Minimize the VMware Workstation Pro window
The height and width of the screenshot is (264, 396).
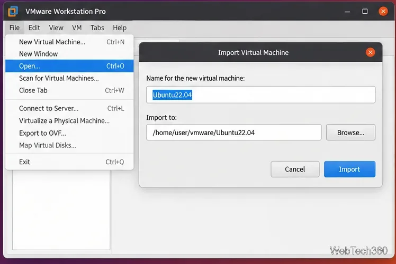pyautogui.click(x=347, y=12)
